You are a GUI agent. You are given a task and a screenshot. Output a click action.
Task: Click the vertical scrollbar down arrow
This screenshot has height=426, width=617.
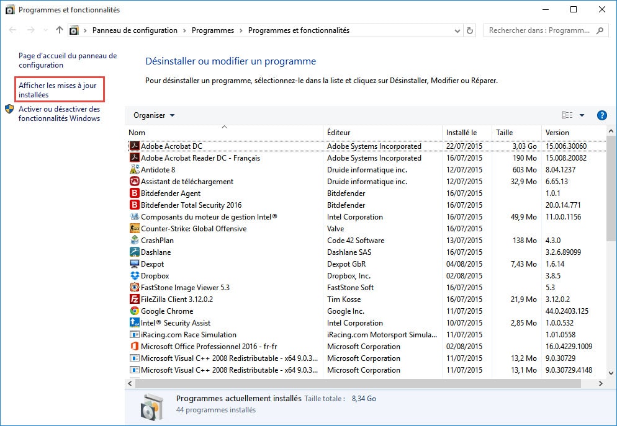pos(611,373)
